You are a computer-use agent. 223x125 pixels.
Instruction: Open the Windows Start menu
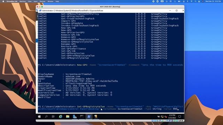coord(39,117)
